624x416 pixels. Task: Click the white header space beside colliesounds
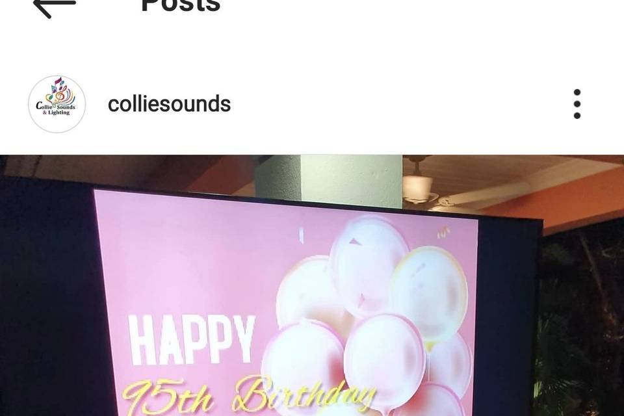[398, 104]
